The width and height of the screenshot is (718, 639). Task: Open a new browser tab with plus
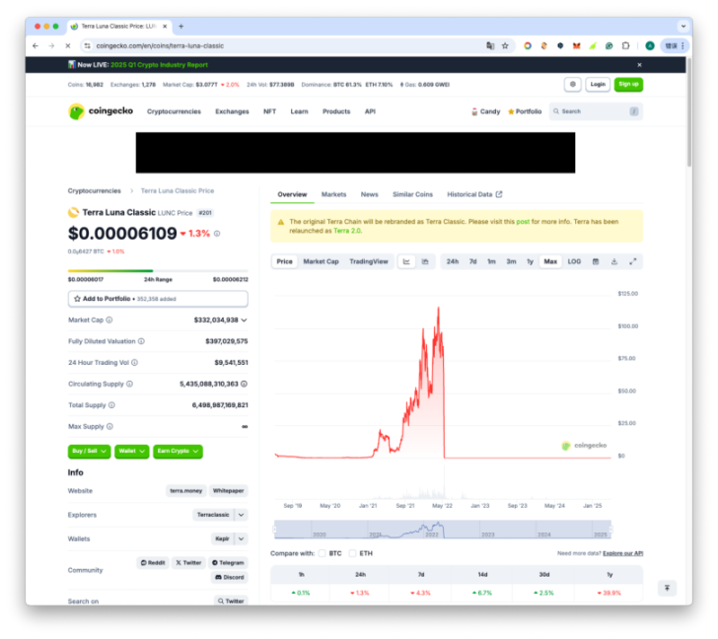coord(180,26)
